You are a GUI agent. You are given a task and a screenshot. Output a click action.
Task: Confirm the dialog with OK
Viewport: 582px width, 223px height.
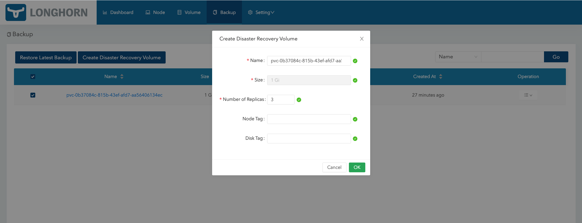pyautogui.click(x=357, y=167)
